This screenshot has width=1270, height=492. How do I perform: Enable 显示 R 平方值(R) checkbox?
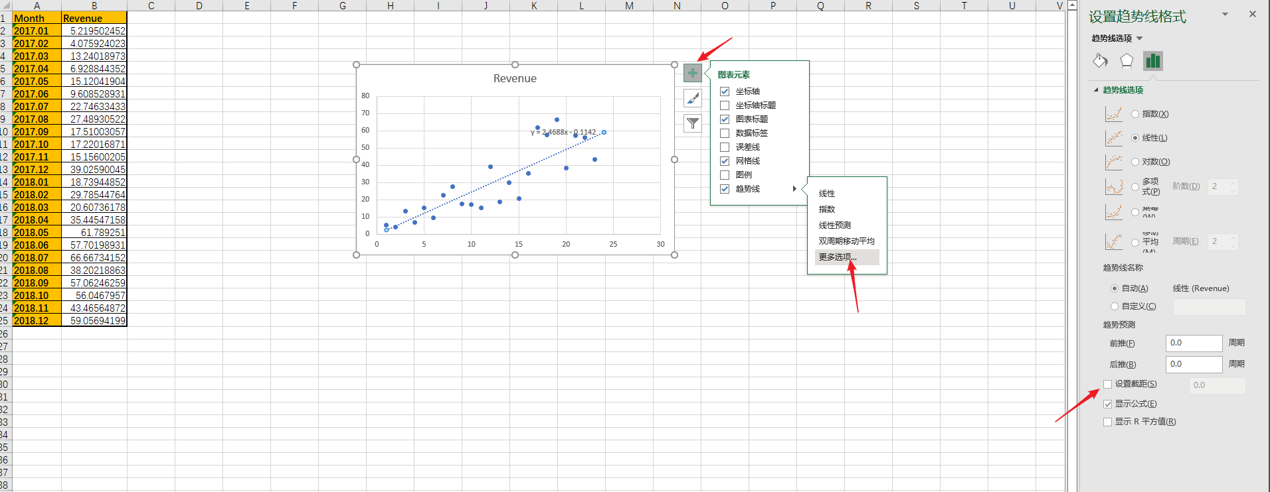tap(1107, 422)
